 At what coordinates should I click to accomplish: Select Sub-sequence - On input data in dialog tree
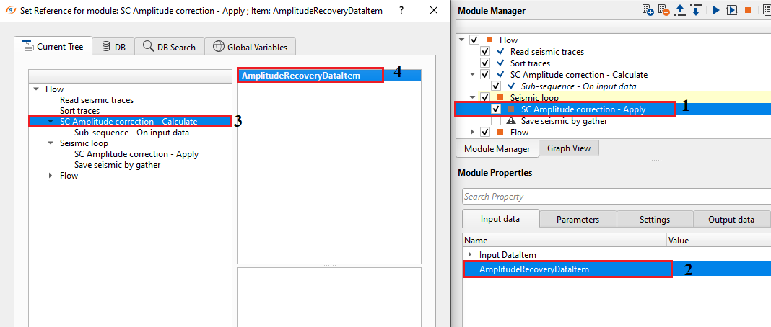pos(132,133)
